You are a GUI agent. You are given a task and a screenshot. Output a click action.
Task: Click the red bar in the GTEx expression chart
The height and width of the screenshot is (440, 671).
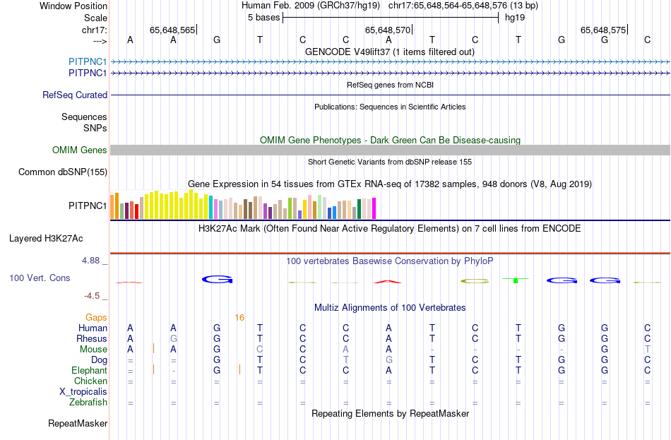136,211
